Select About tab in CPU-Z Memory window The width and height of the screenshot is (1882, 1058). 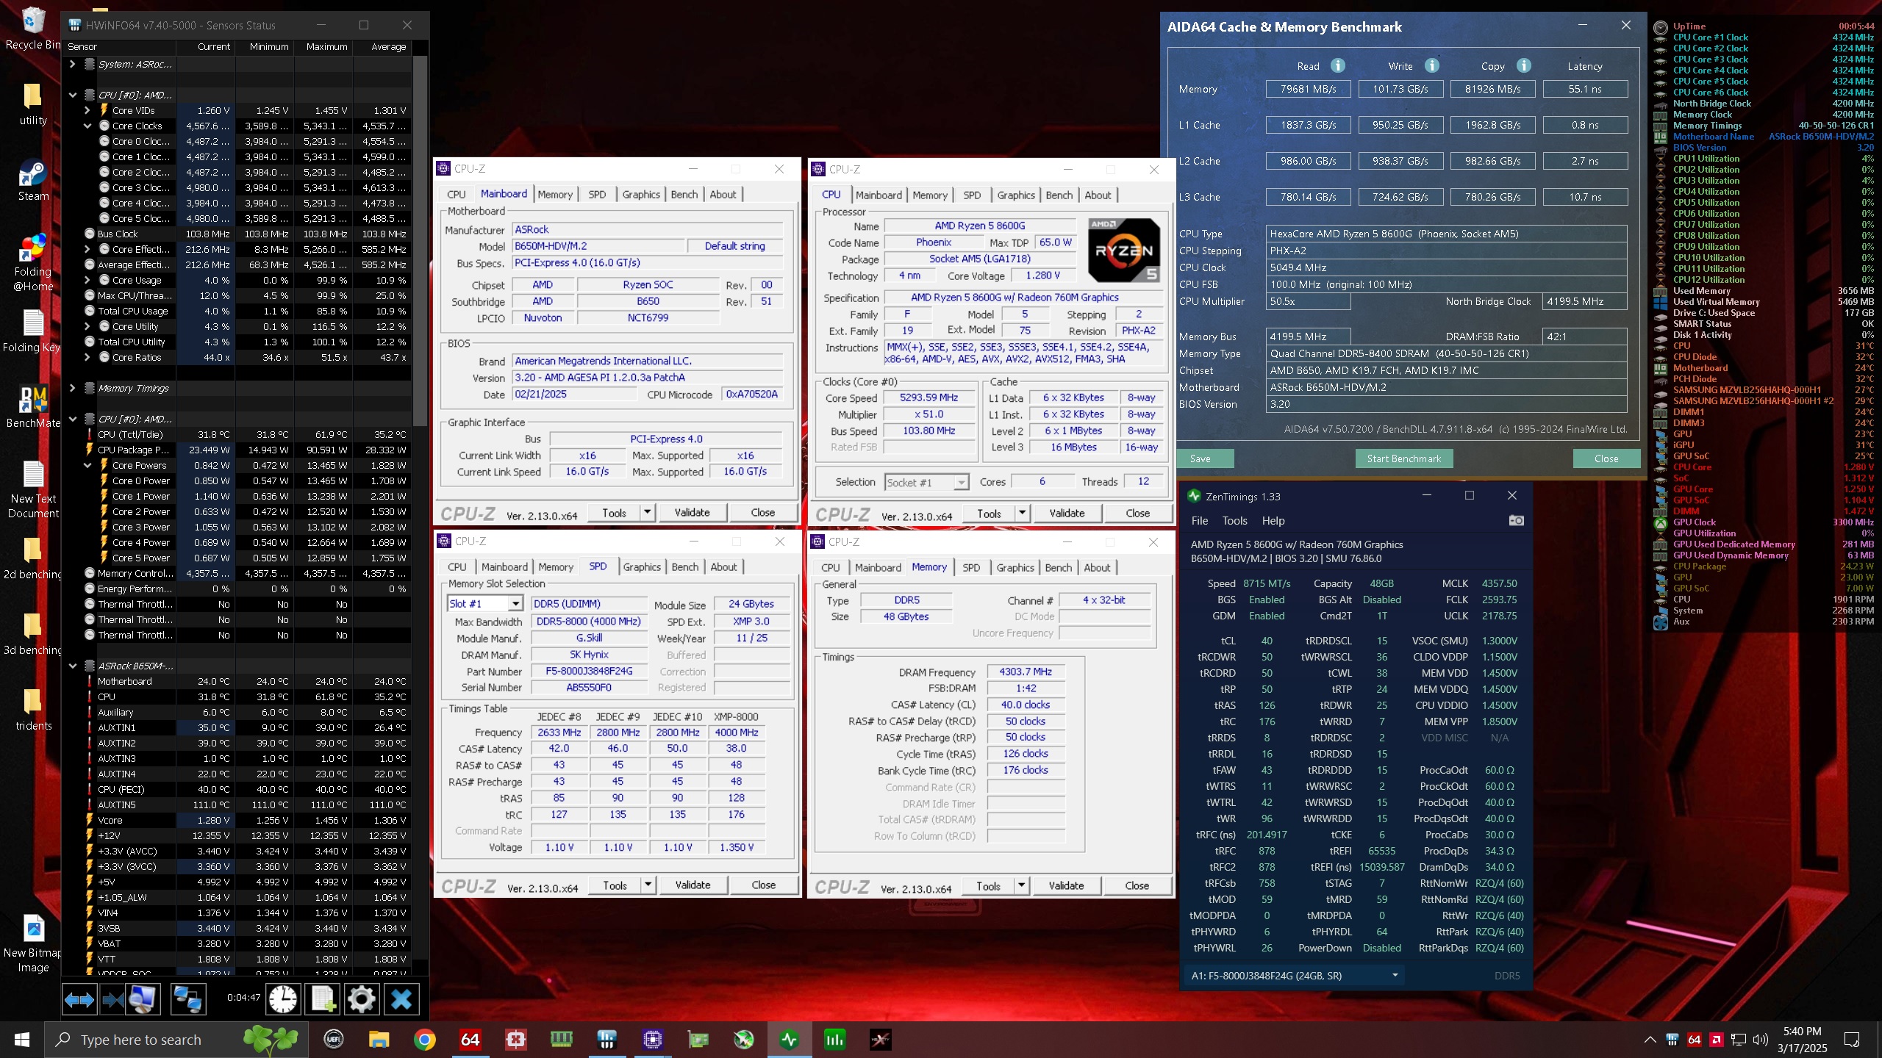pos(1097,567)
